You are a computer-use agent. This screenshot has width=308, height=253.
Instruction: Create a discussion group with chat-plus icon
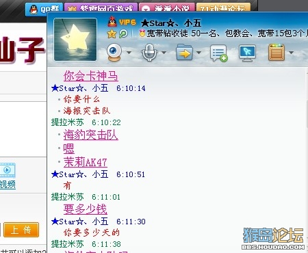tap(219, 53)
